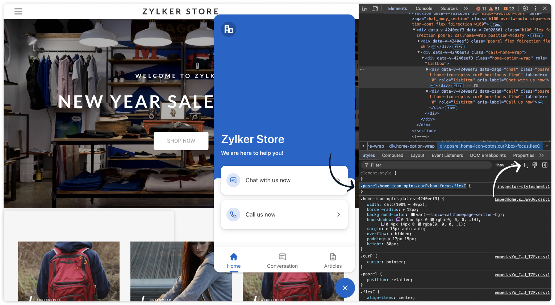Viewport: 555px width, 305px height.
Task: Collapse the home-option-wrap div node
Action: click(423, 58)
